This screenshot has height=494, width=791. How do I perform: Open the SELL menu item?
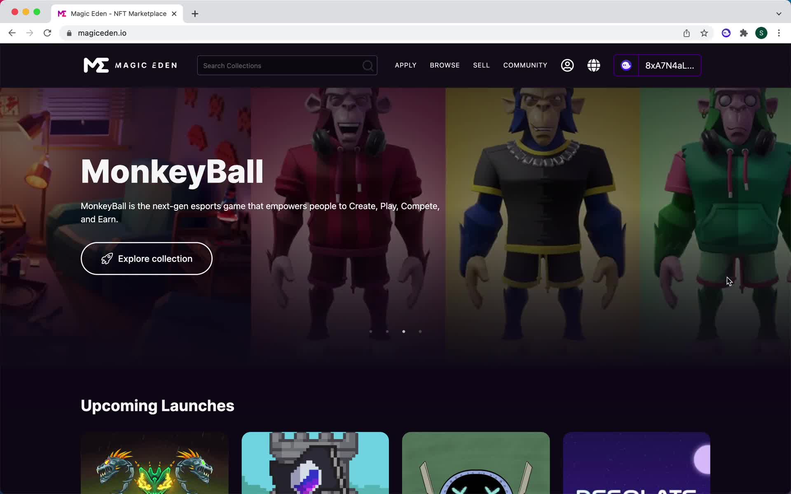click(x=481, y=65)
